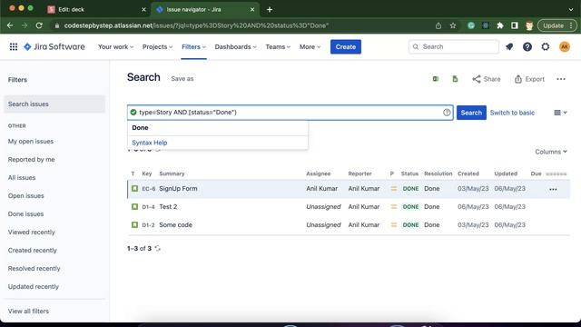Viewport: 581px width, 327px height.
Task: Open Created recently filter
Action: (x=33, y=251)
